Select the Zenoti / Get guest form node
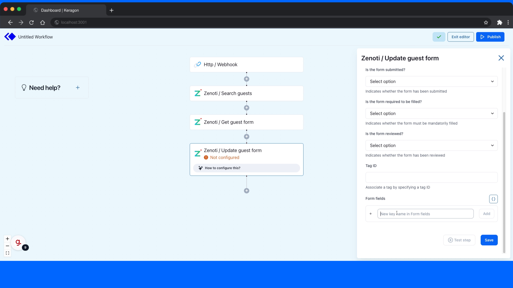This screenshot has height=288, width=513. (x=246, y=122)
